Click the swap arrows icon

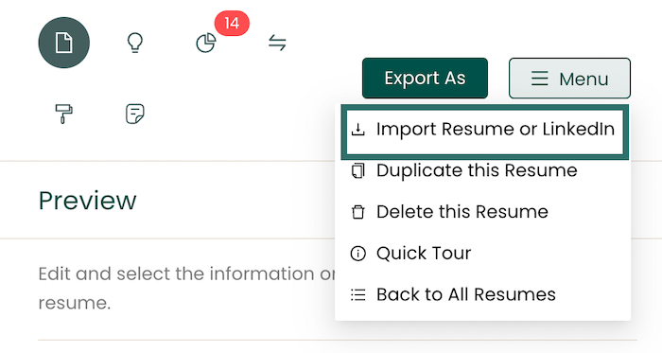click(x=277, y=43)
